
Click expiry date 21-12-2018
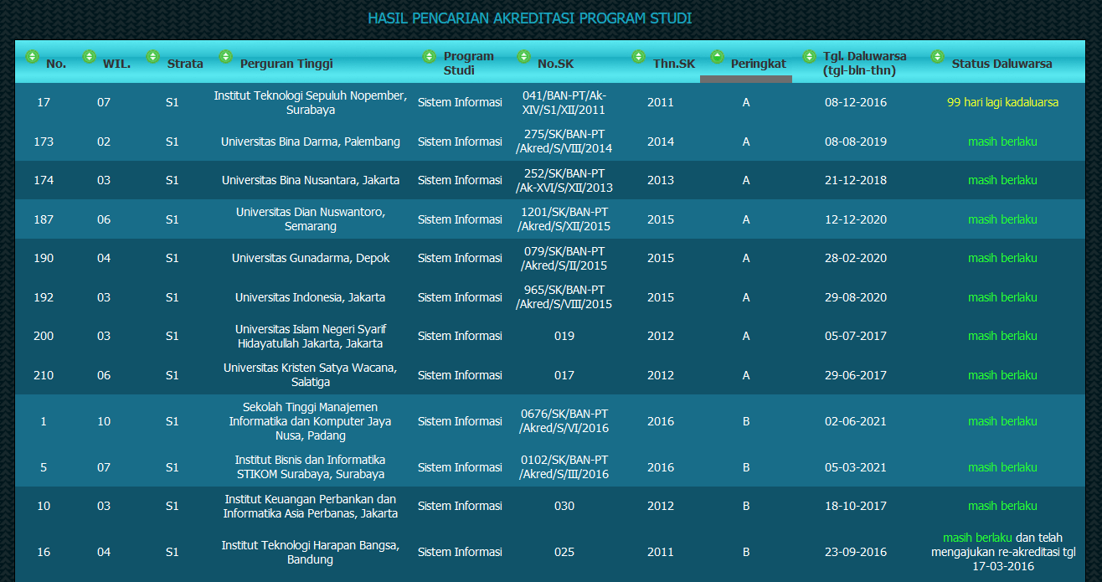[855, 180]
